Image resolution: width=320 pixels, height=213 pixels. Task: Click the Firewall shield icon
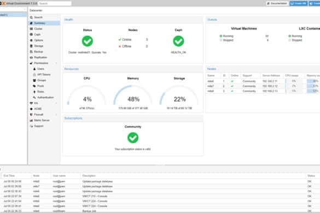pos(31,115)
